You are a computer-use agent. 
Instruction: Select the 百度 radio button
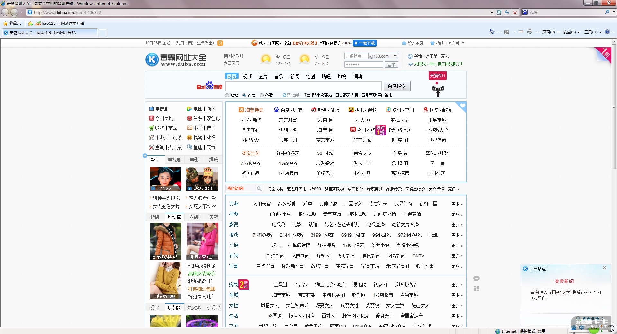point(244,95)
